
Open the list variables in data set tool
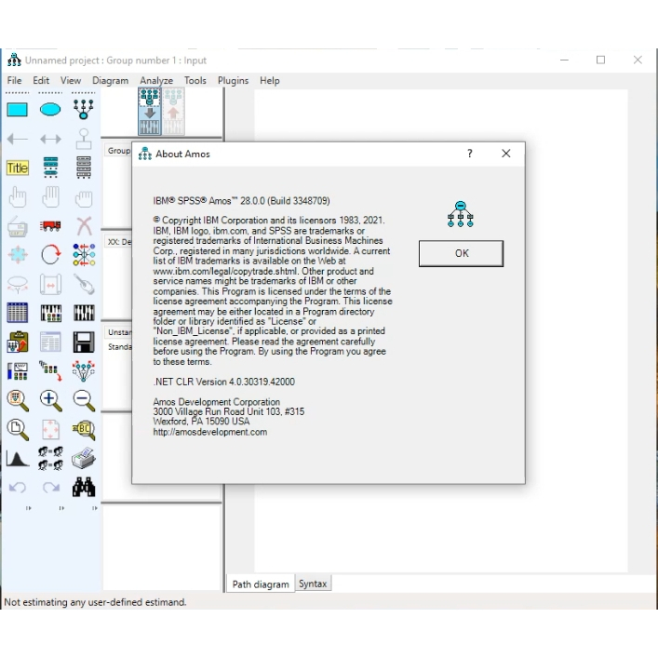click(x=84, y=168)
